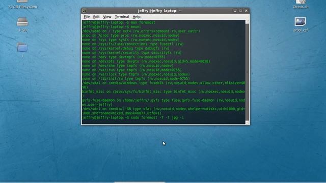Click the terminal scrollbar up arrow

247,22
